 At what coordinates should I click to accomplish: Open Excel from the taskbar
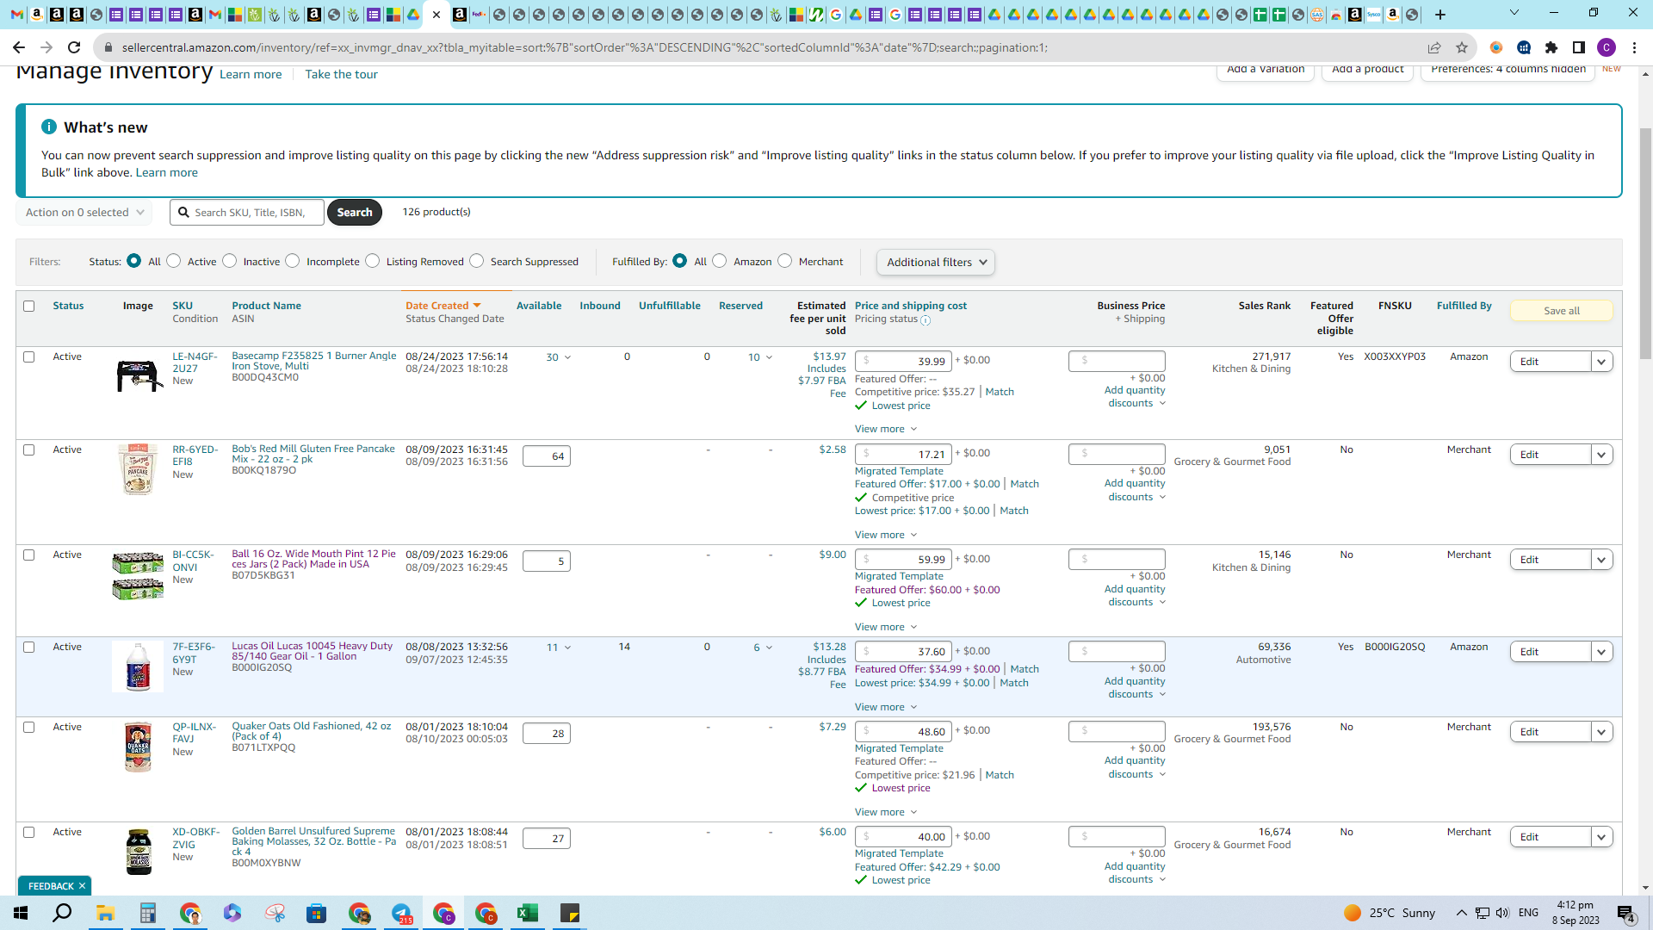click(x=528, y=913)
